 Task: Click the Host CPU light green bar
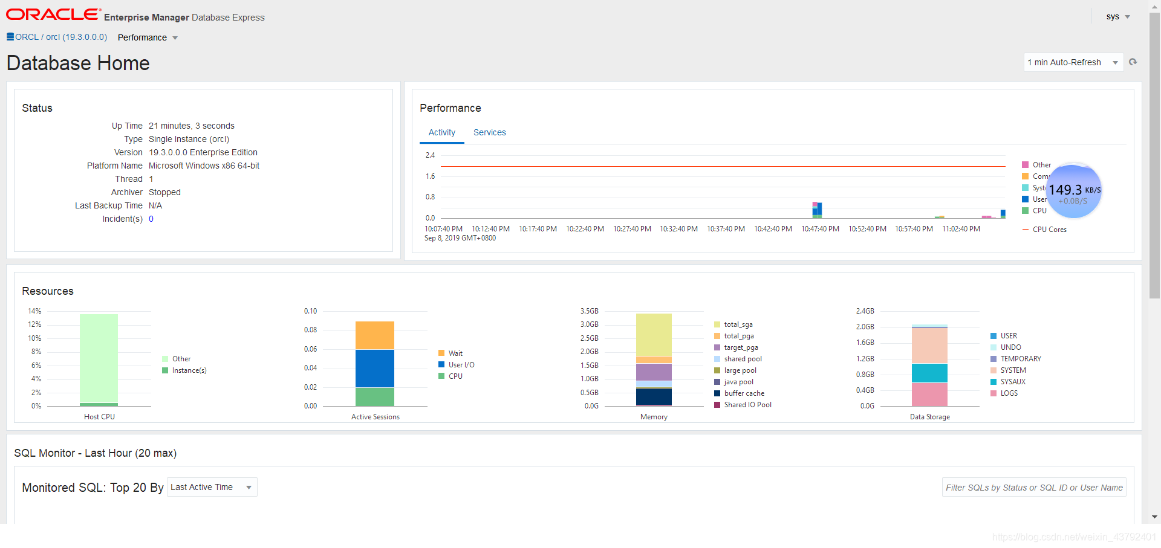[x=99, y=358]
